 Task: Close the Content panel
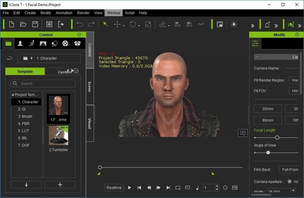(x=79, y=34)
